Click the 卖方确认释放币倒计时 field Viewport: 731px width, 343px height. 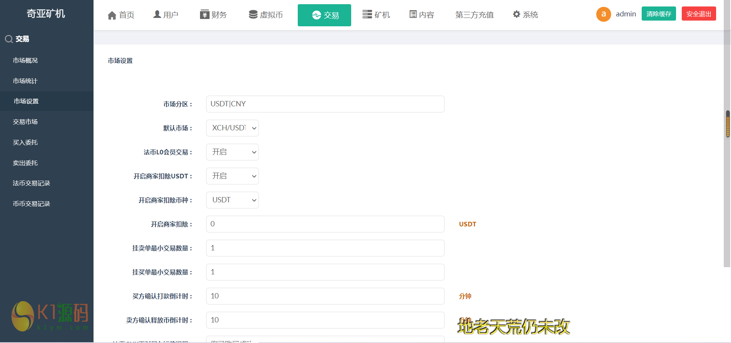point(325,320)
